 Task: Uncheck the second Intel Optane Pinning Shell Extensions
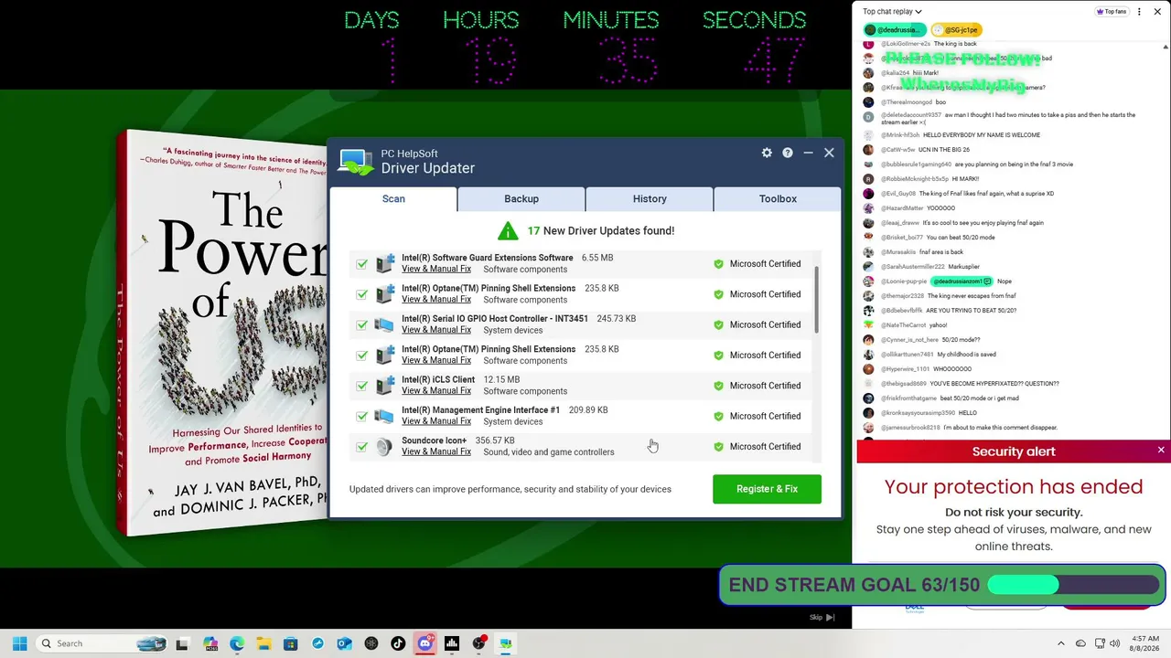point(362,356)
